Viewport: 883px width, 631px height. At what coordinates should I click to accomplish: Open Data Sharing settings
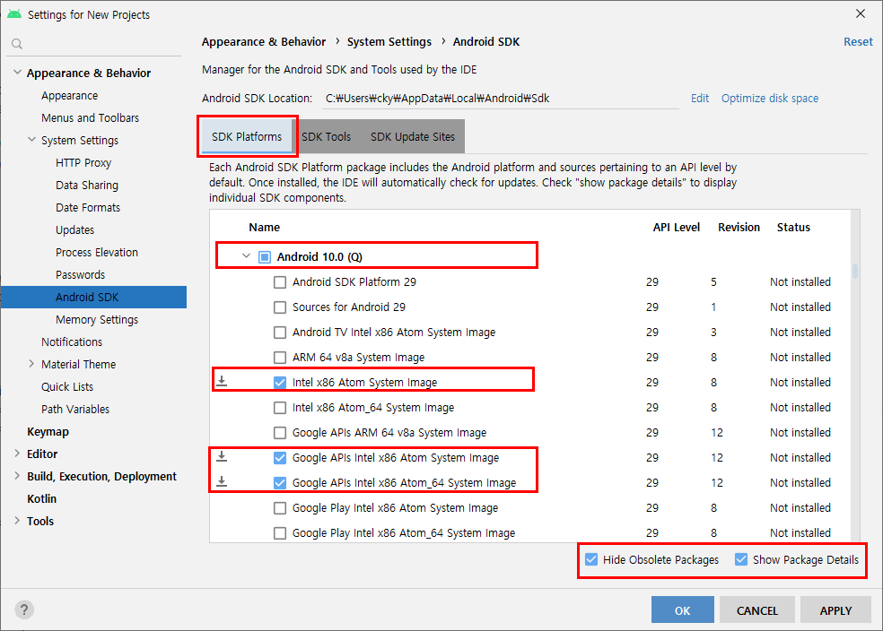tap(87, 185)
